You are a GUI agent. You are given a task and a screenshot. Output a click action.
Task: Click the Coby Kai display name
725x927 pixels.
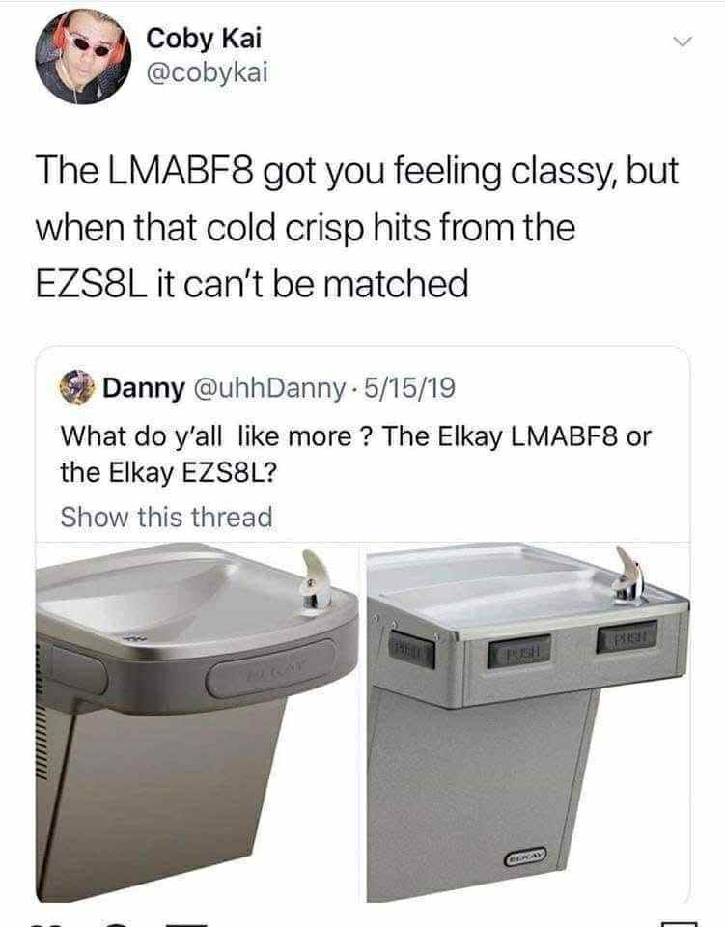tap(204, 39)
